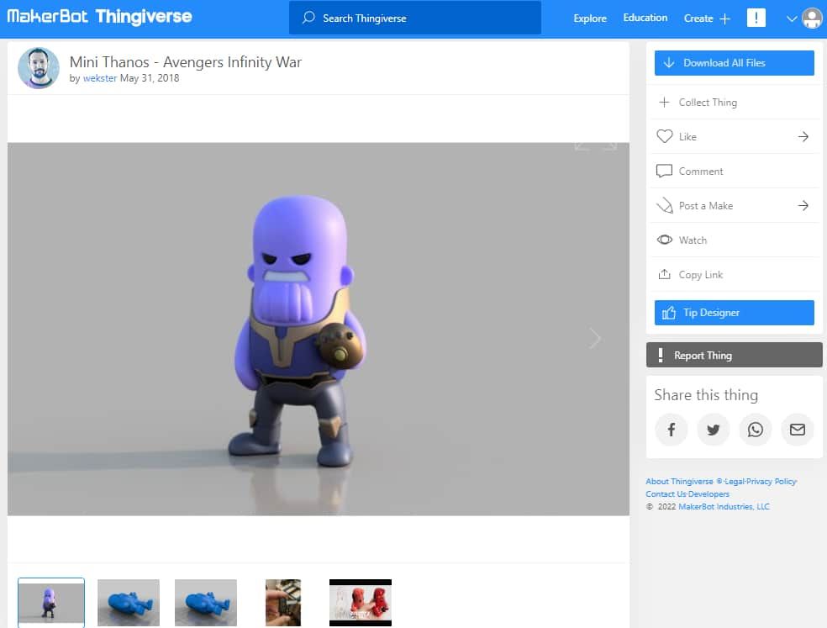
Task: Click the Download All Files button
Action: [x=734, y=62]
